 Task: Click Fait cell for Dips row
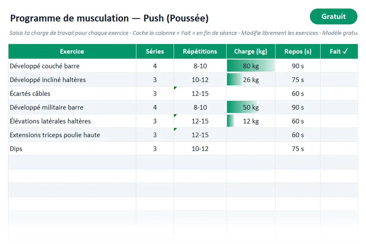coord(339,149)
